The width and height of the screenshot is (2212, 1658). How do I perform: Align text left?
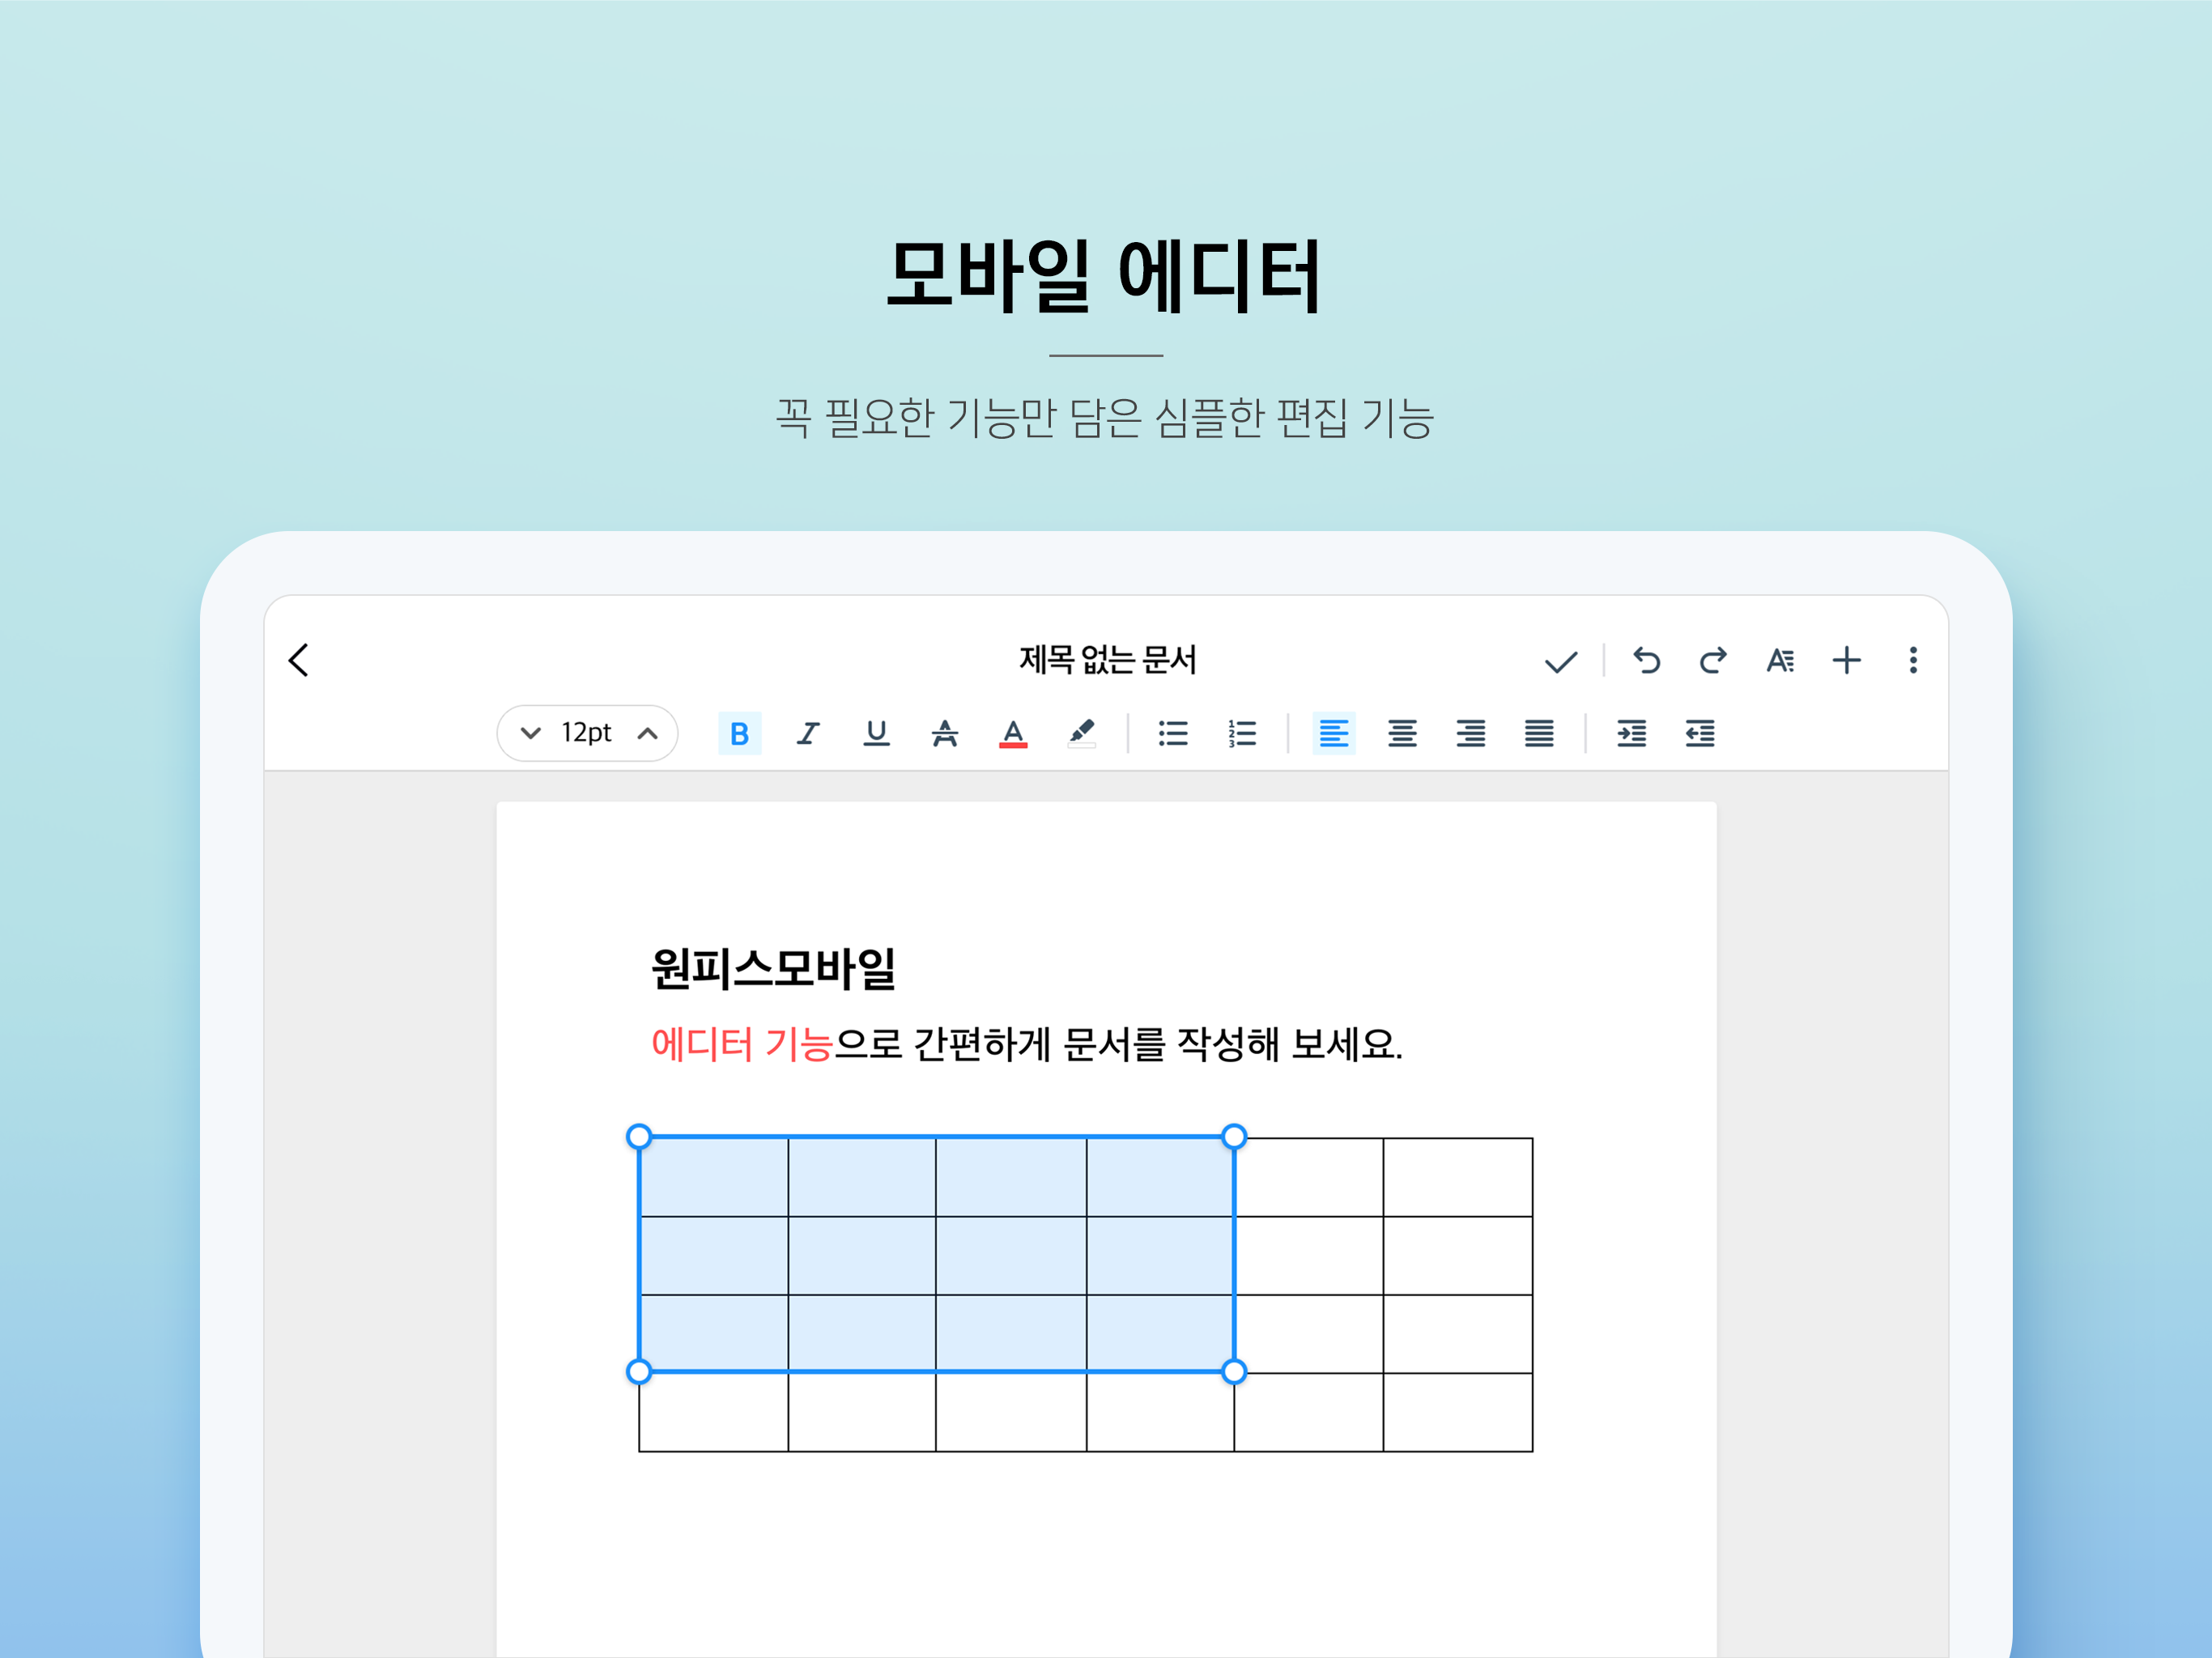pyautogui.click(x=1334, y=734)
